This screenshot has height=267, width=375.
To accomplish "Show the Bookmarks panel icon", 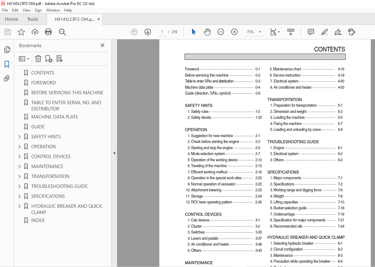I will (7, 64).
